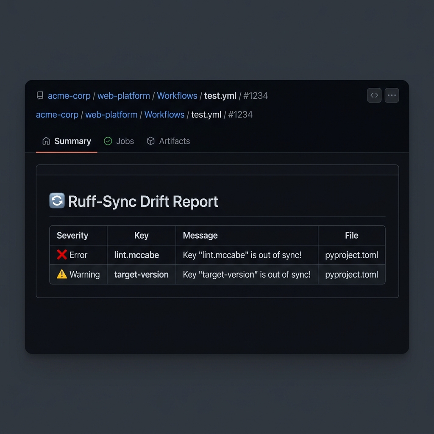This screenshot has width=434, height=434.
Task: Switch to the Jobs tab
Action: [x=124, y=141]
